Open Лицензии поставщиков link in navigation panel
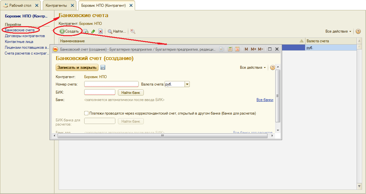Viewport: 366px width, 194px height. click(x=27, y=47)
